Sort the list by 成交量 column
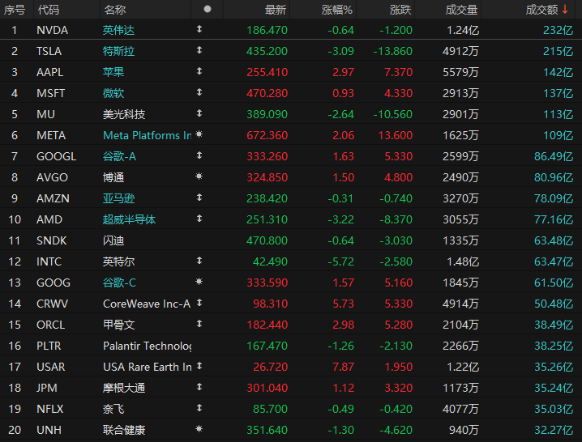The image size is (582, 442). 462,9
